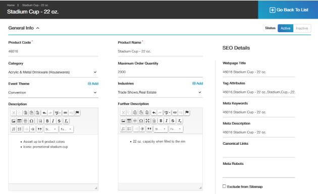Screen dimensions: 318x194
Task: Open Format dropdown in Description editor
Action: coord(66,129)
